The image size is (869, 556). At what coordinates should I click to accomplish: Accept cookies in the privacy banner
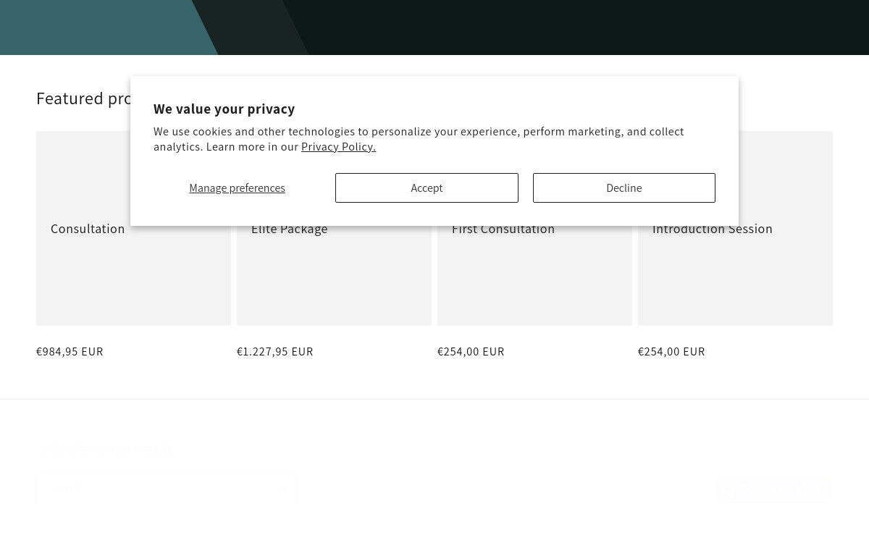point(427,188)
